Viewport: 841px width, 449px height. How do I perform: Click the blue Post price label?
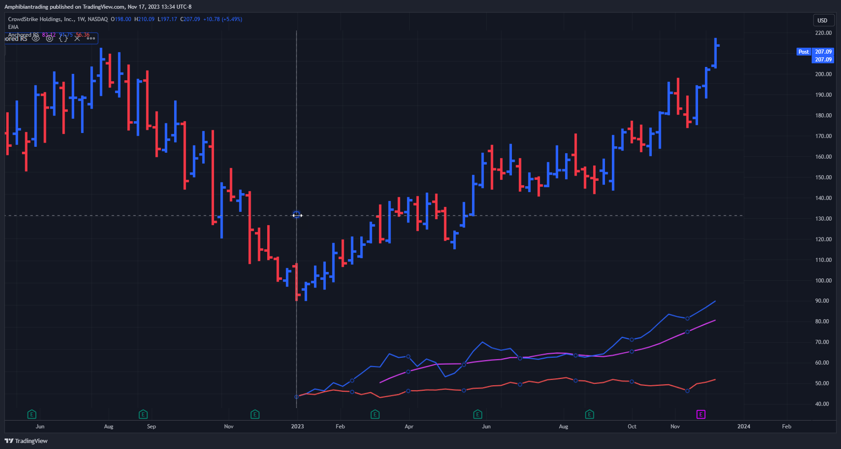(x=803, y=52)
